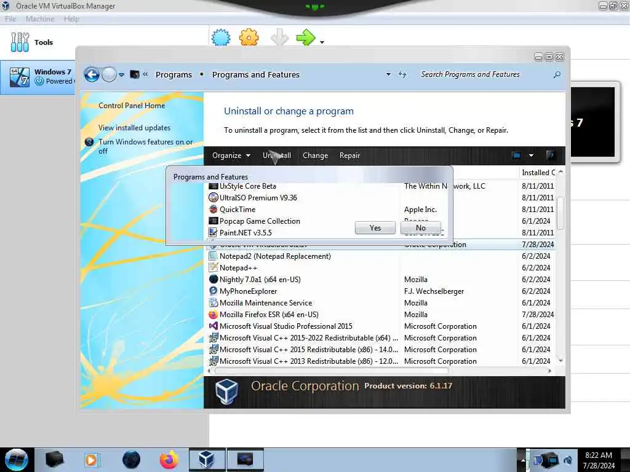Select UxStyle Core Beta in the list
Image resolution: width=630 pixels, height=472 pixels.
click(x=248, y=186)
